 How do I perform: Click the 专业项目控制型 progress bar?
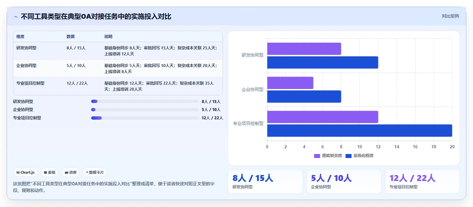click(145, 118)
